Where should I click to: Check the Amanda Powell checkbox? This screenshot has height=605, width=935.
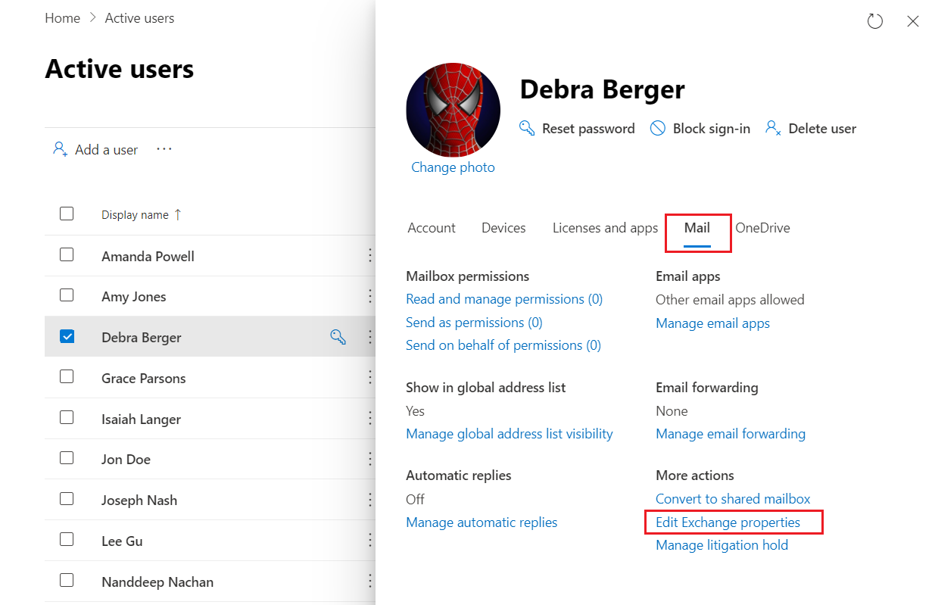[67, 255]
